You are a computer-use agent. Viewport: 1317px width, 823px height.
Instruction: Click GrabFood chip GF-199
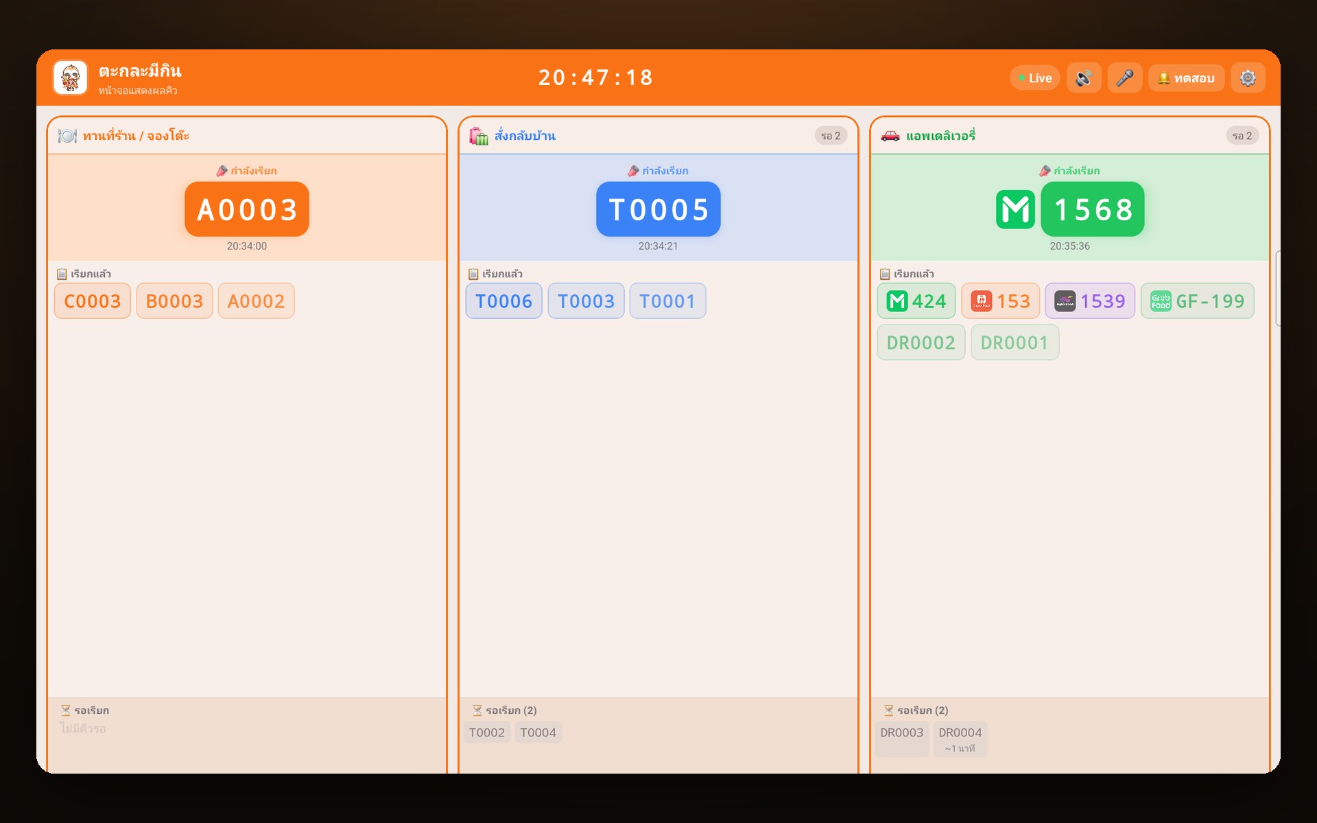click(x=1198, y=301)
